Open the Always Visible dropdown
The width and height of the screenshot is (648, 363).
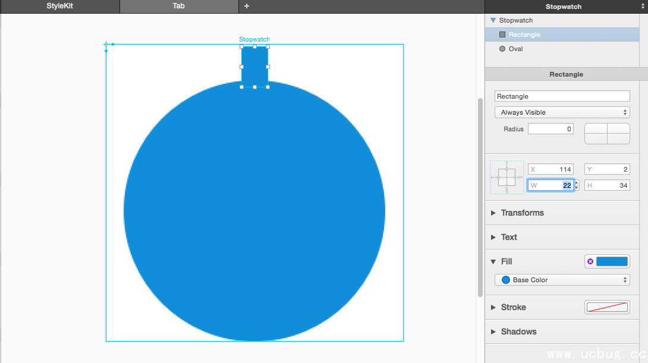[562, 112]
